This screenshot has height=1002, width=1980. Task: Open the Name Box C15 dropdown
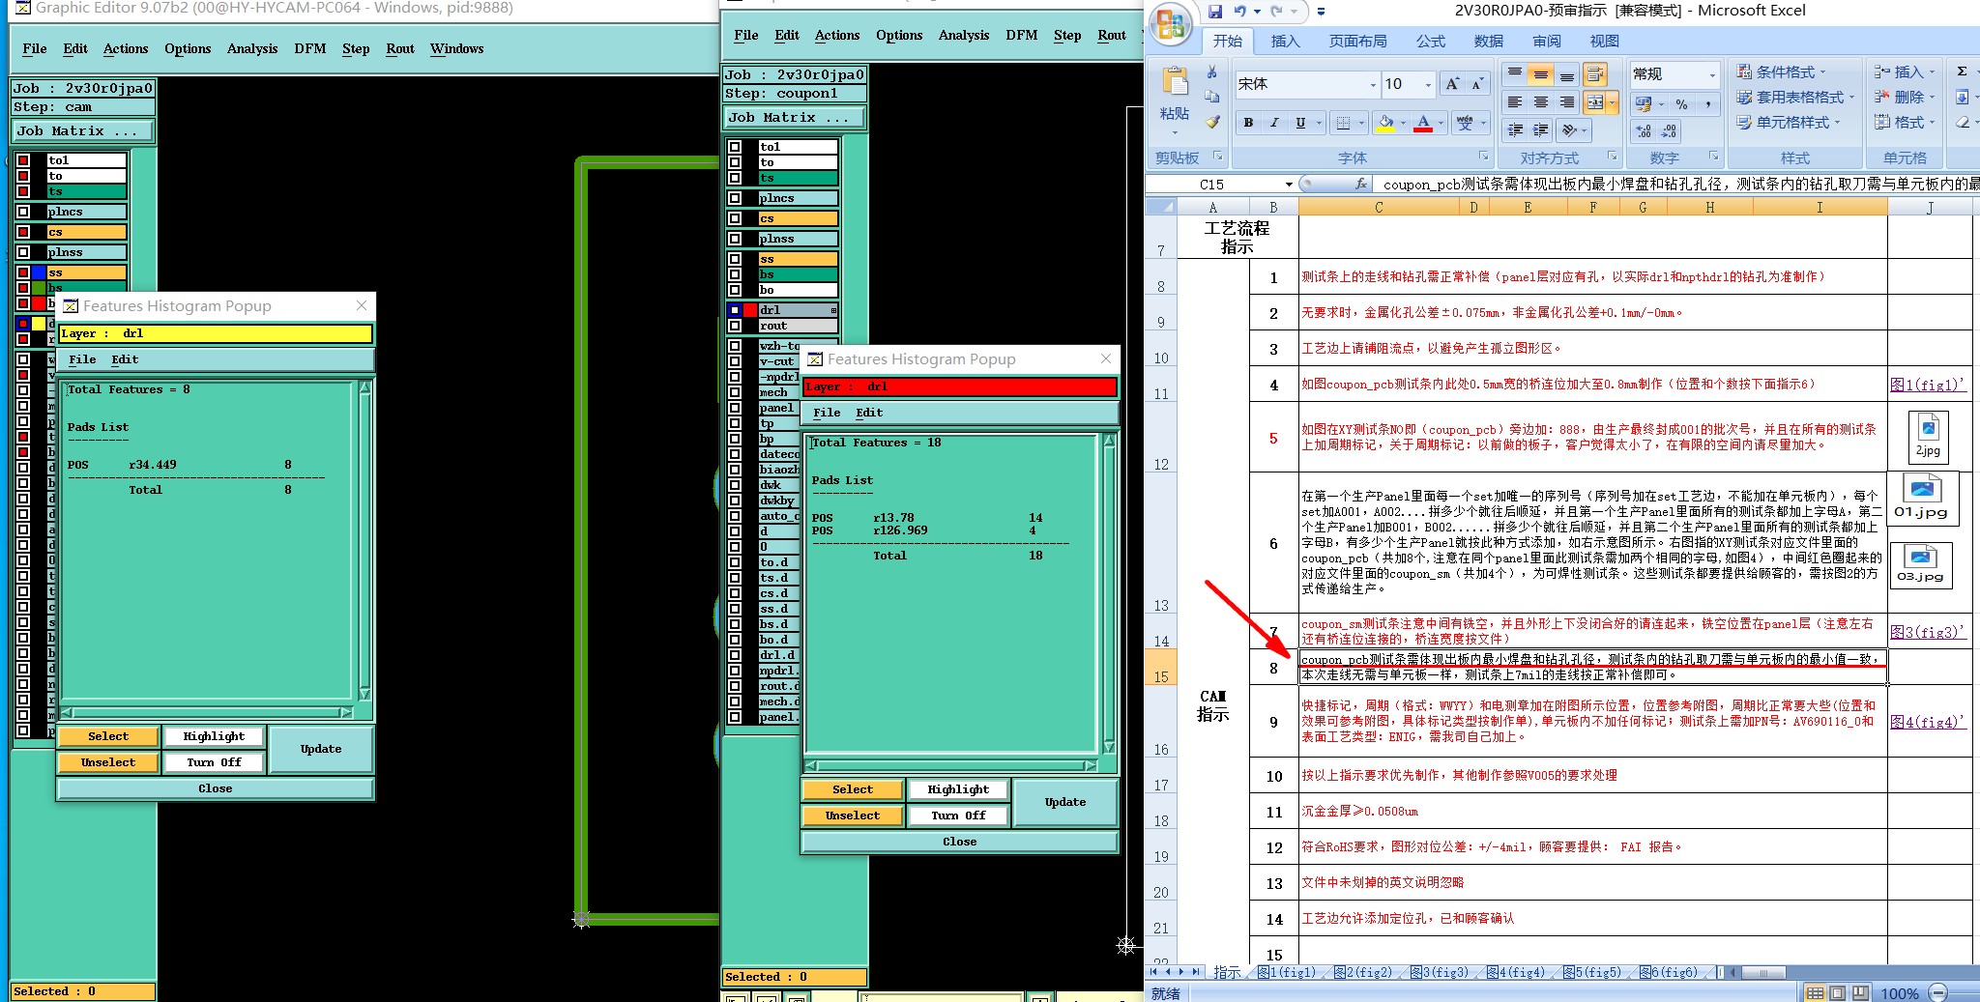point(1289,184)
